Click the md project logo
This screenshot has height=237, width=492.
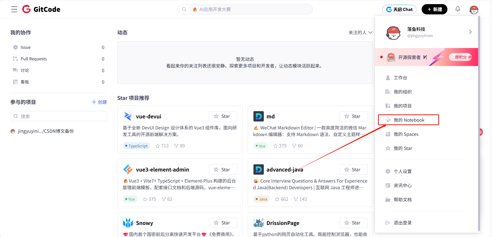(x=258, y=116)
